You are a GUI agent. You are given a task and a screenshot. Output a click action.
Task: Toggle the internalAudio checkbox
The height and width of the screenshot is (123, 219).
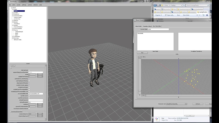click(29, 70)
